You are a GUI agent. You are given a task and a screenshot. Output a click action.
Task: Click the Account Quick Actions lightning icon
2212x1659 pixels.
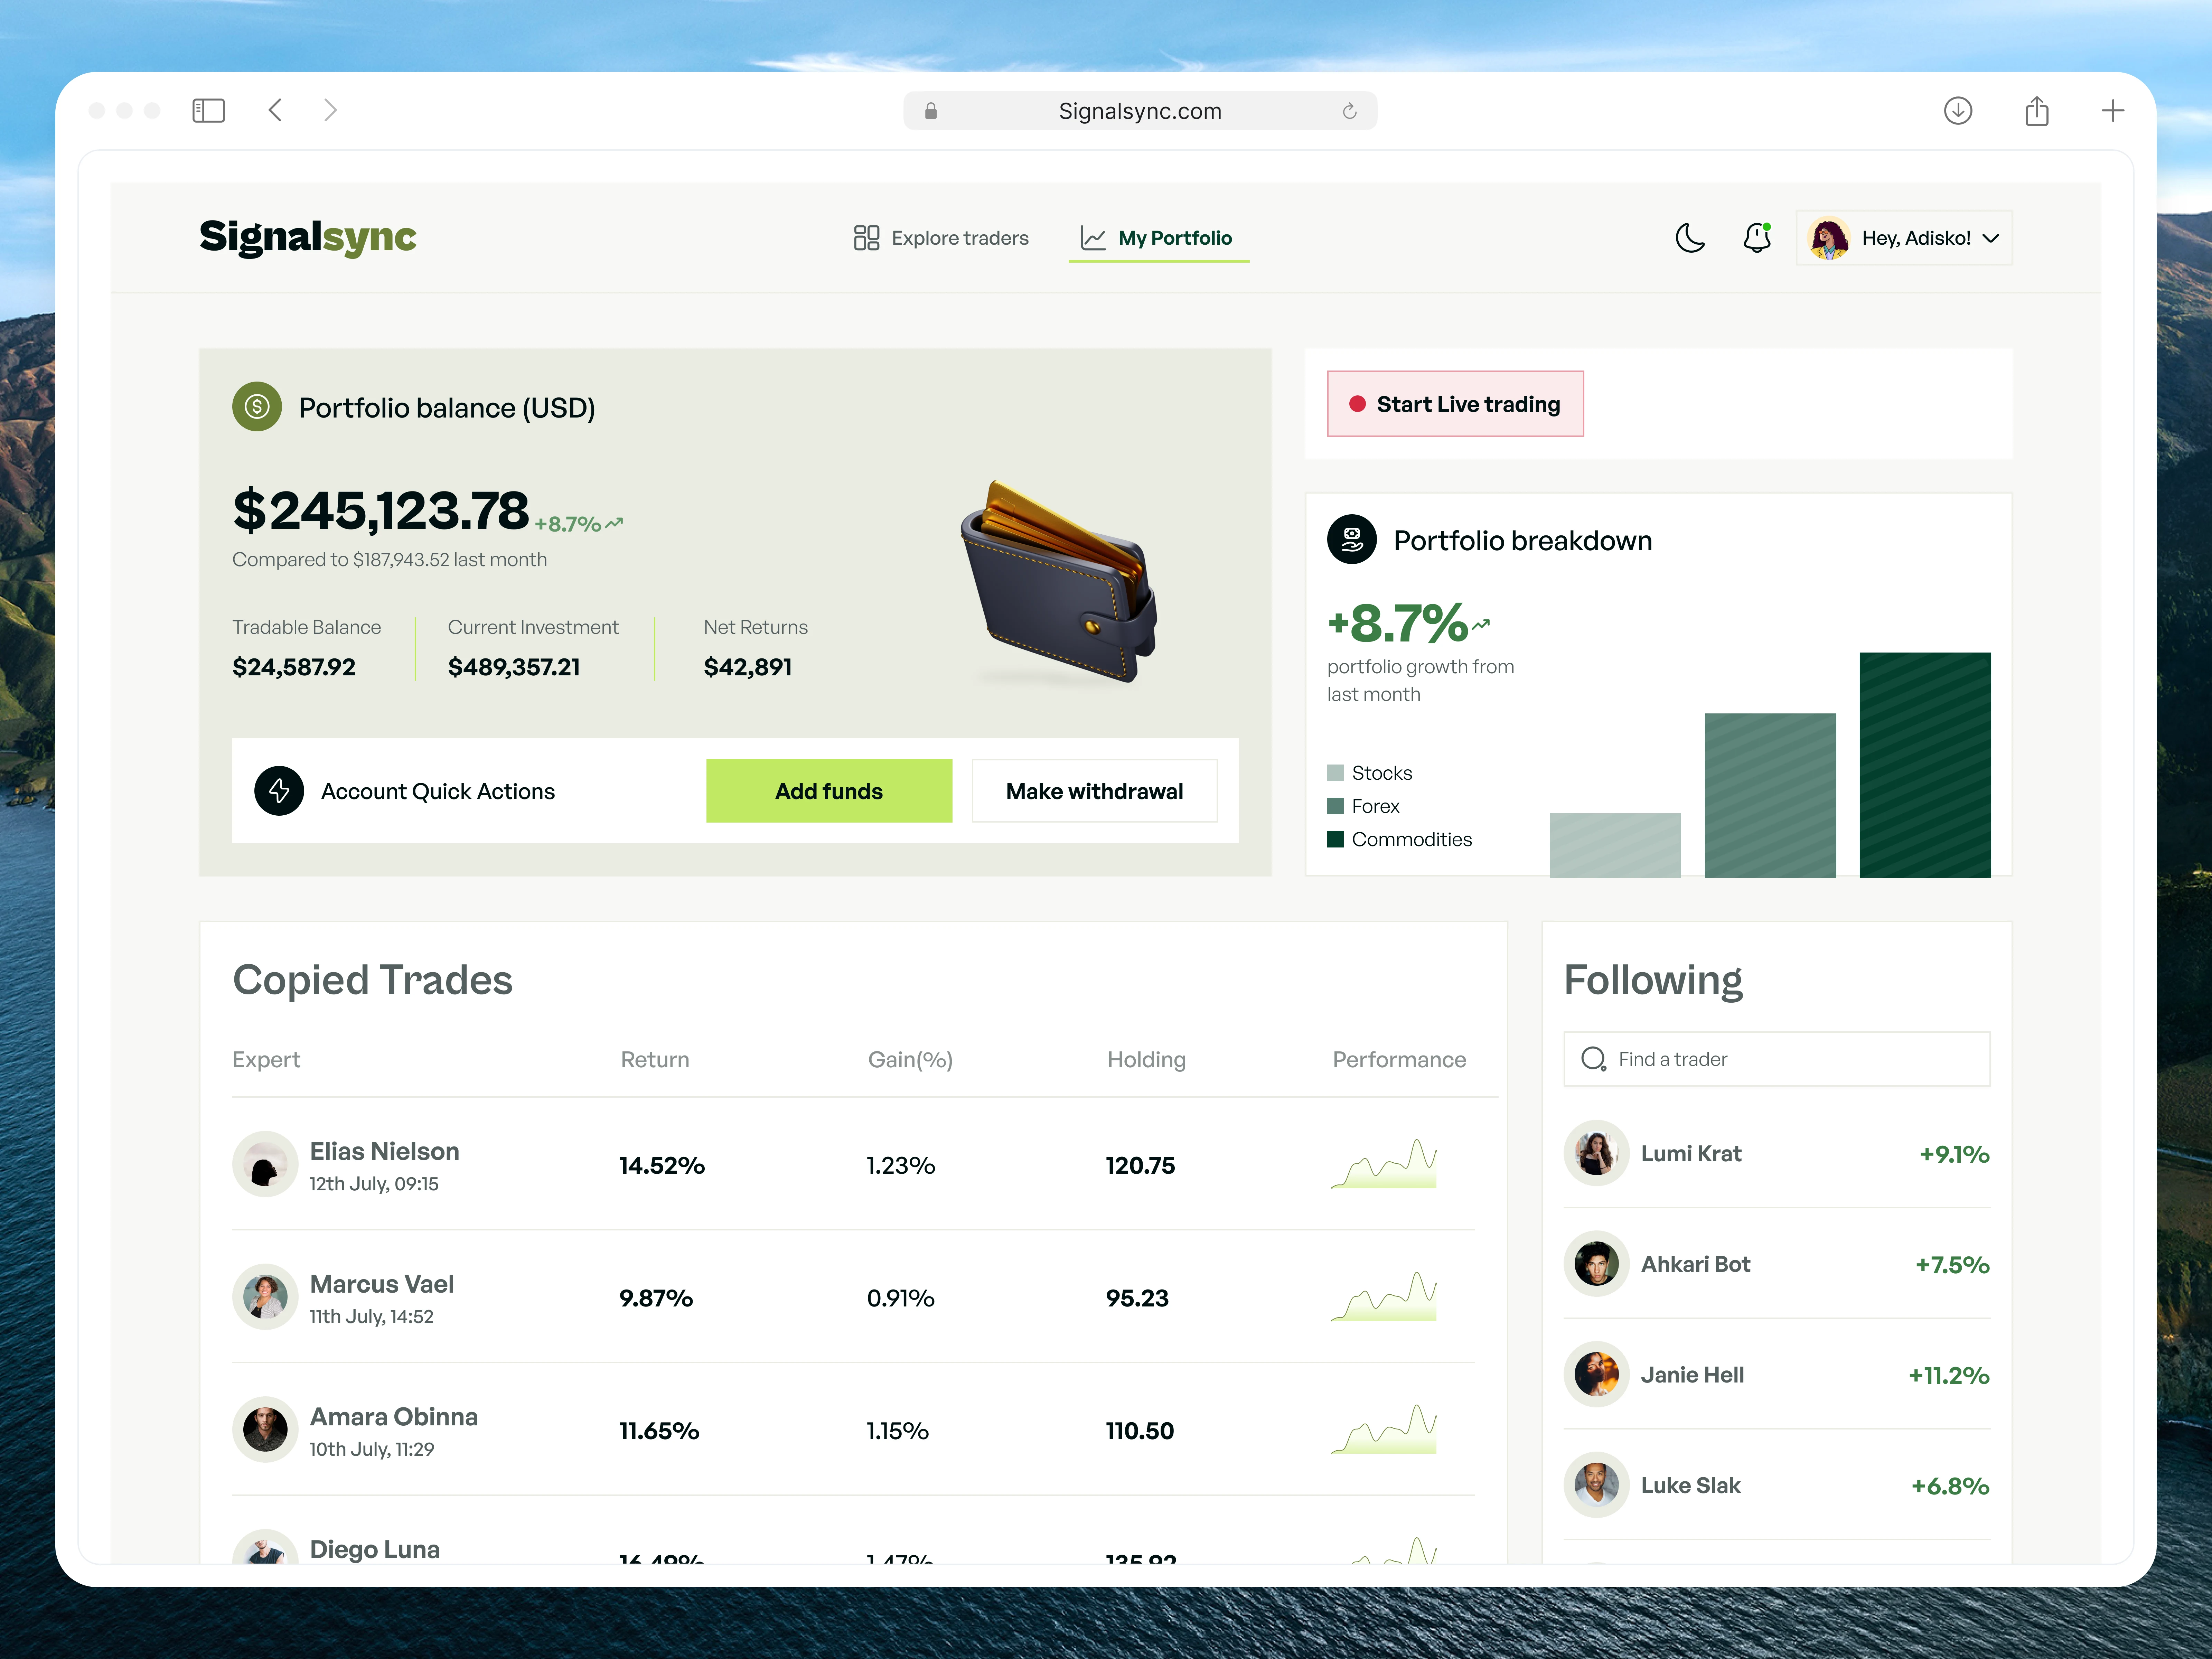tap(279, 791)
